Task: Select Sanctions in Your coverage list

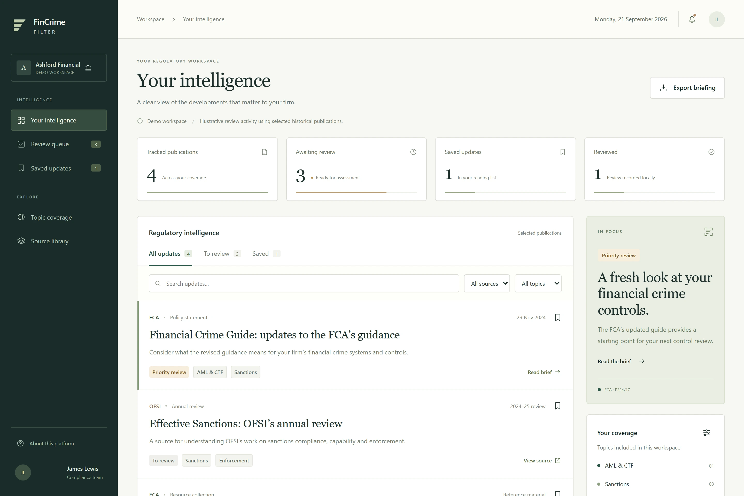Action: pos(655,484)
